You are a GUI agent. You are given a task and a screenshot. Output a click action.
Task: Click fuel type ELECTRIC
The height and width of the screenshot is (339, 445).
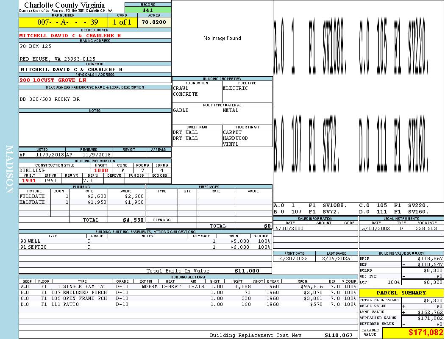tap(235, 88)
